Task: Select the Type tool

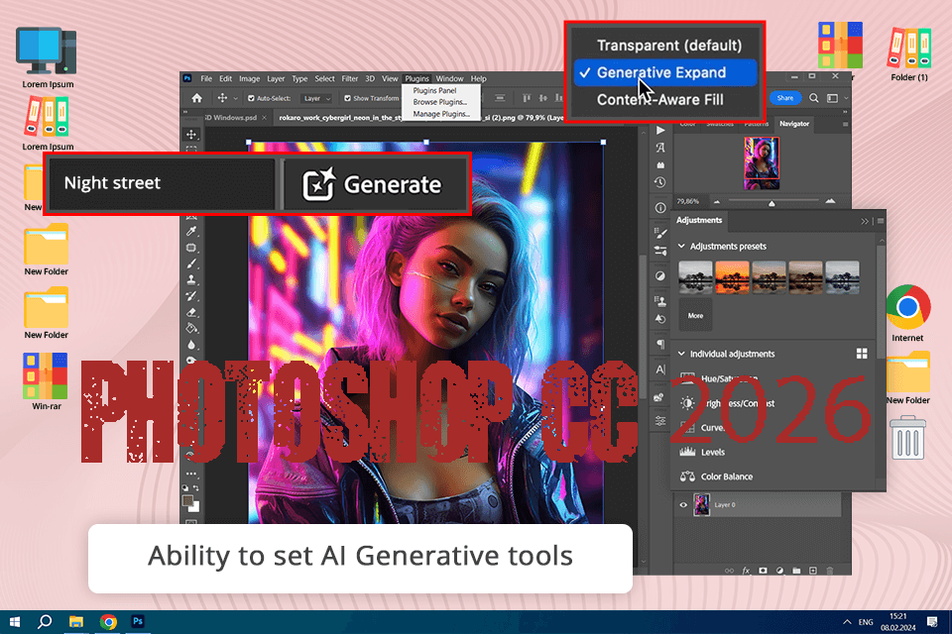Action: 190,394
